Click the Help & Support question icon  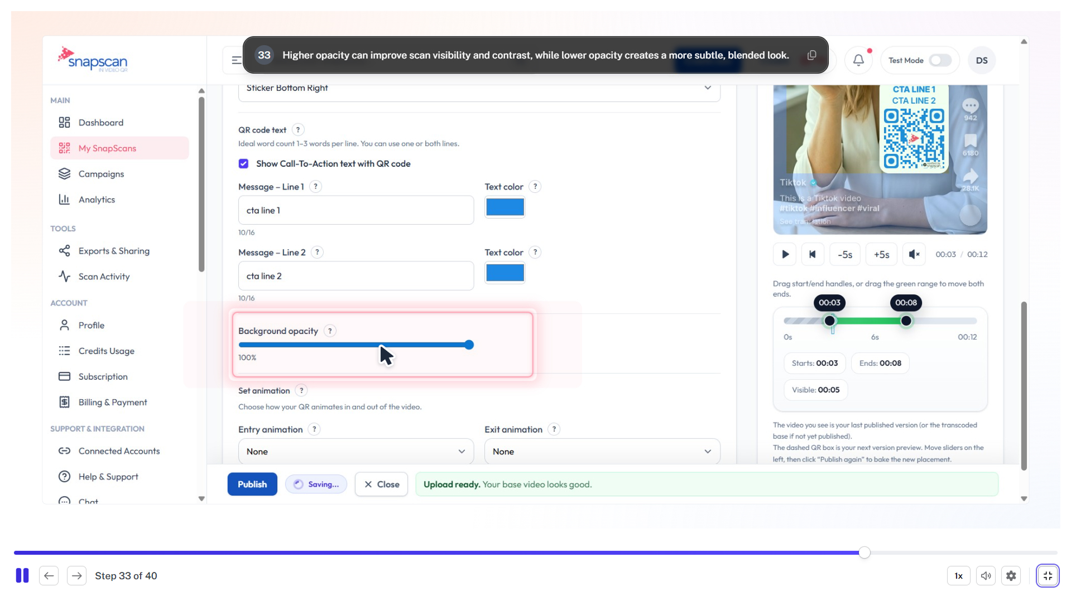coord(64,477)
